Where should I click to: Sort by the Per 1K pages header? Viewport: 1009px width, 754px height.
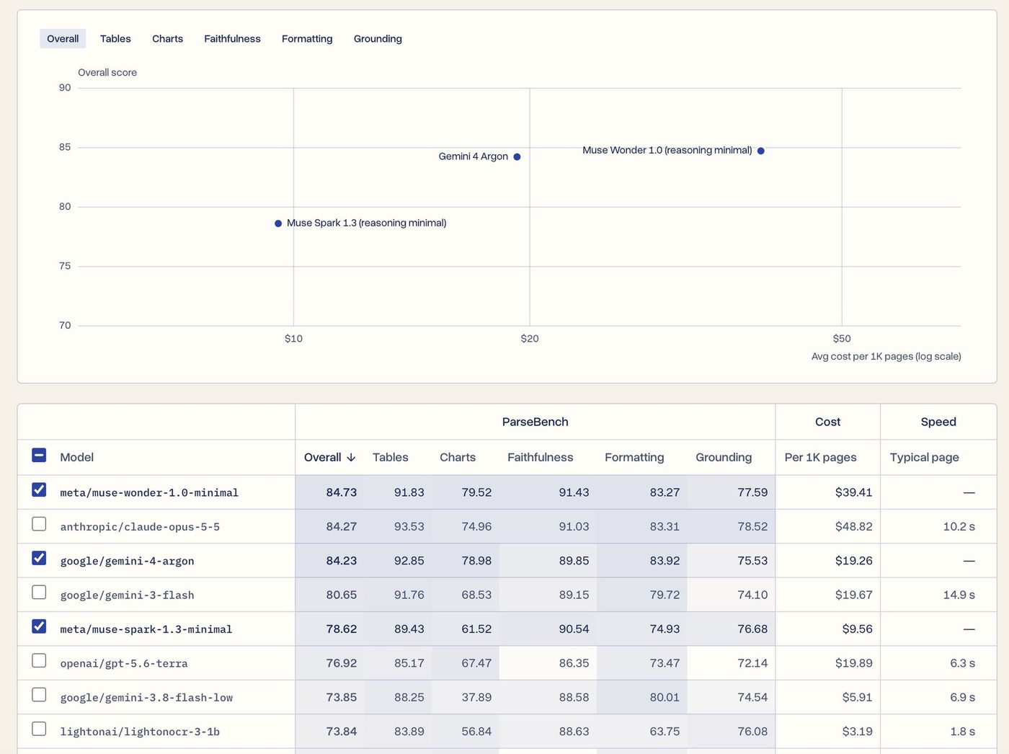821,458
